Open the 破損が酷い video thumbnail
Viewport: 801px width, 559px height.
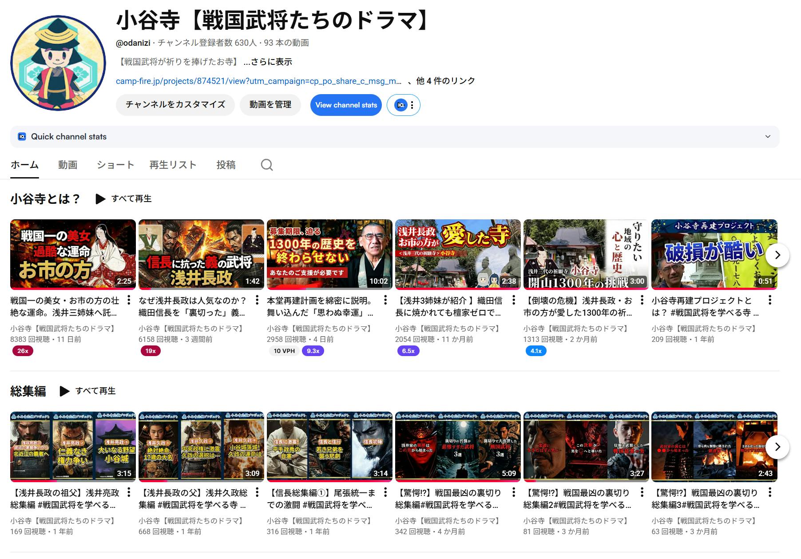[x=714, y=254]
